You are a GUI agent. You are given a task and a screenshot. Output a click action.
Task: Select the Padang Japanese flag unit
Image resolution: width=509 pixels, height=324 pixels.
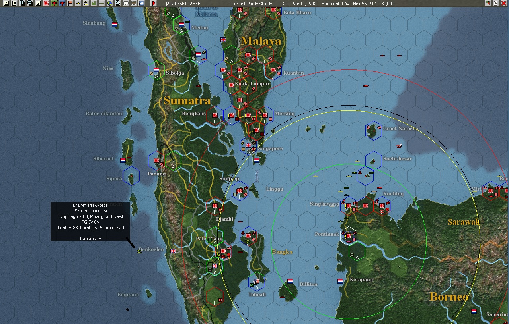tap(156, 161)
